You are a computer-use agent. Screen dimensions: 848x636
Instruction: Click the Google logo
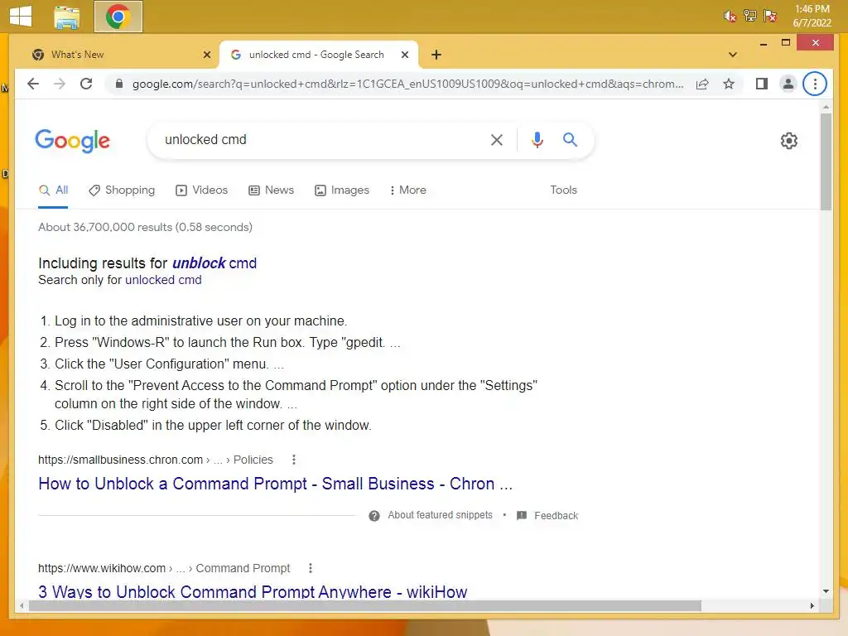pos(73,141)
